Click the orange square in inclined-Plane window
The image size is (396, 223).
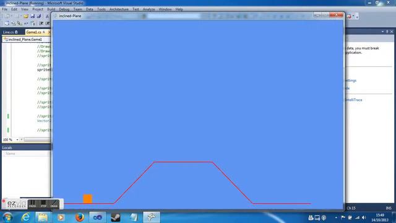88,199
